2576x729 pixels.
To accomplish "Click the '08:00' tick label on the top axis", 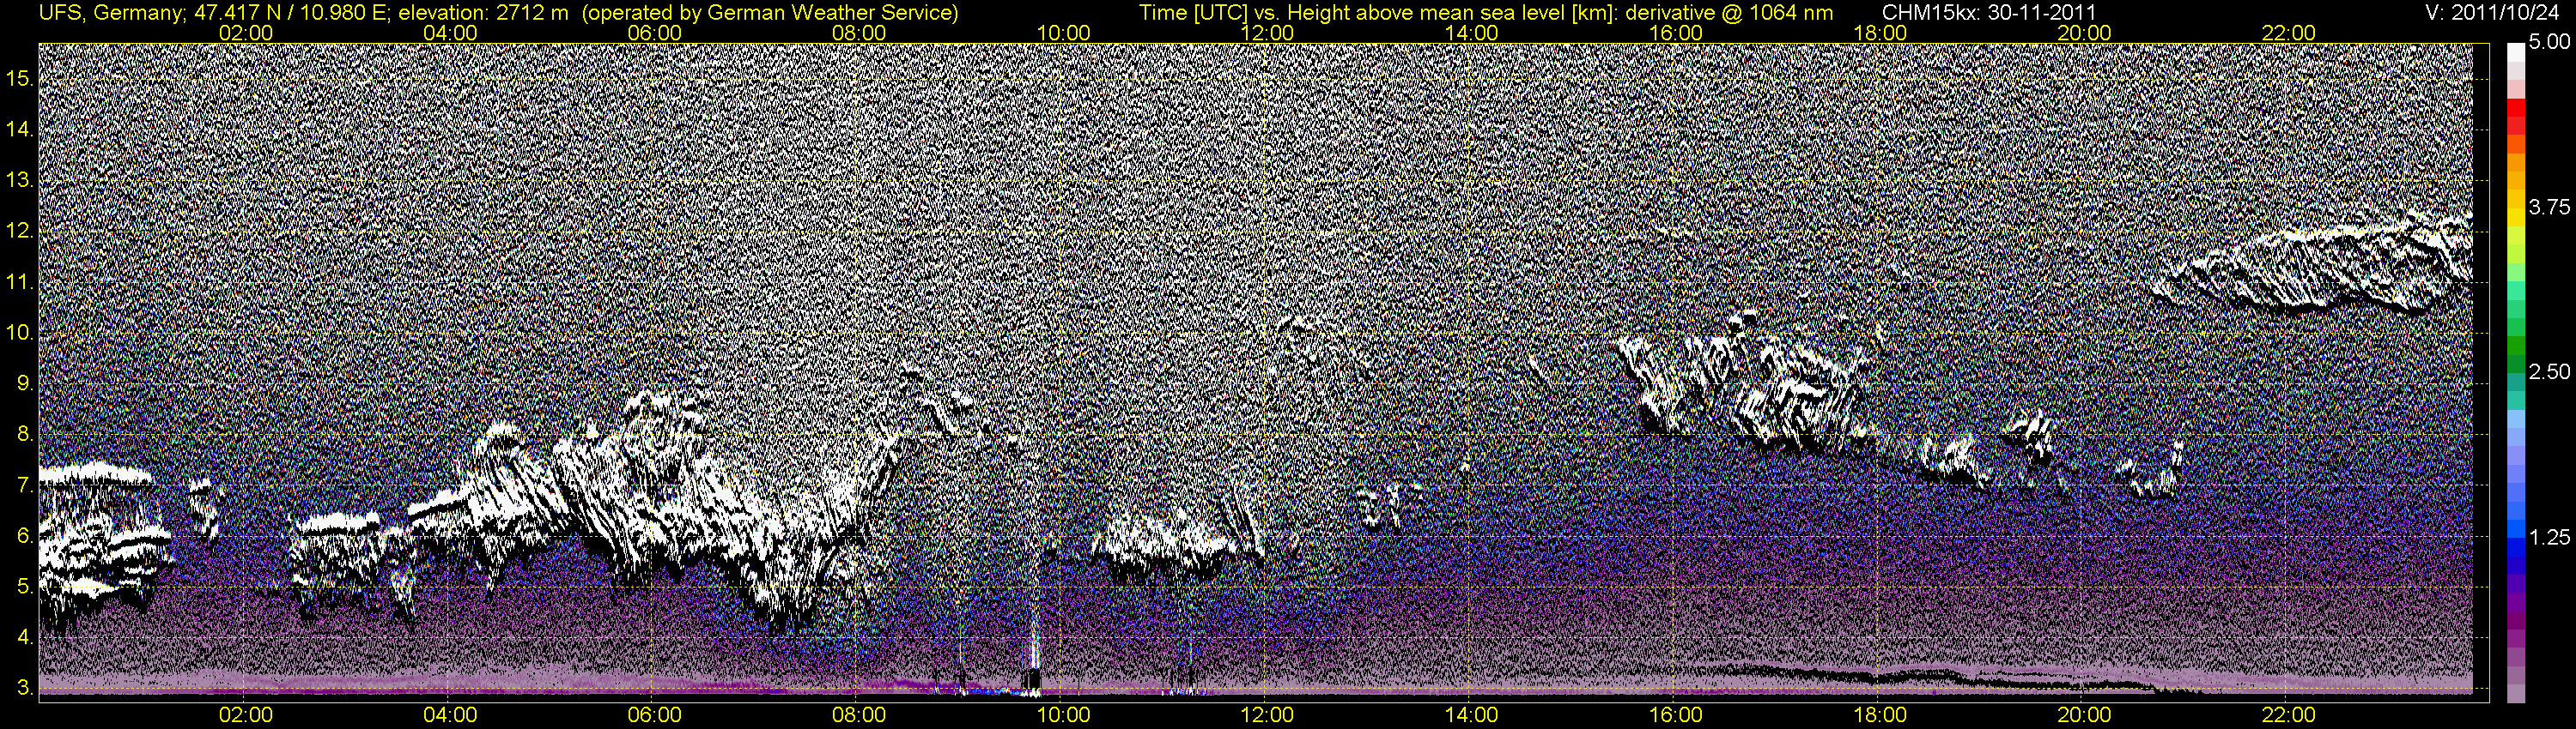I will click(859, 33).
